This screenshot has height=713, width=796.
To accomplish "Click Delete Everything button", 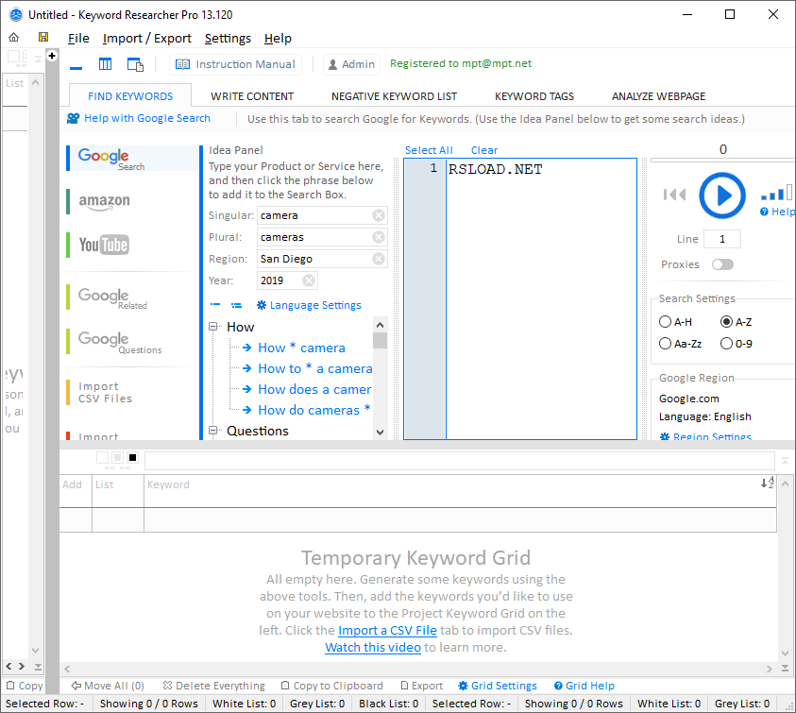I will tap(214, 686).
